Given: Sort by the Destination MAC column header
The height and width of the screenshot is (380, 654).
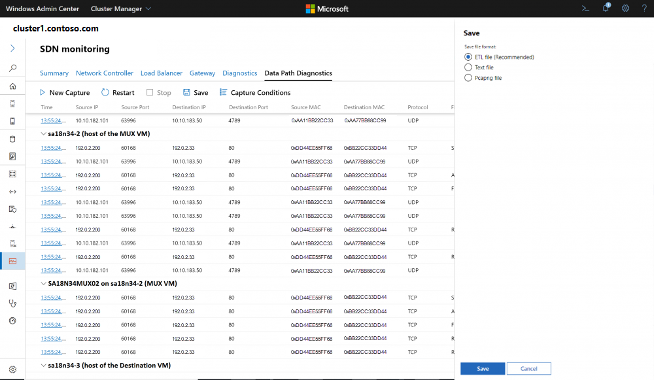Looking at the screenshot, I should point(364,107).
